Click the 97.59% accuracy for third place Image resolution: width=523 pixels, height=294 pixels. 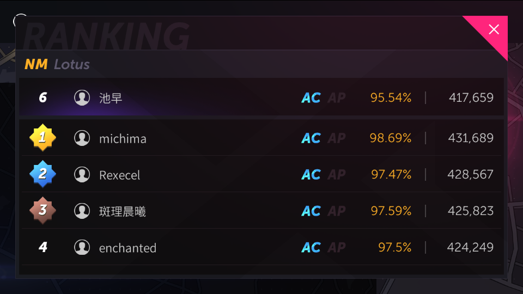click(391, 211)
